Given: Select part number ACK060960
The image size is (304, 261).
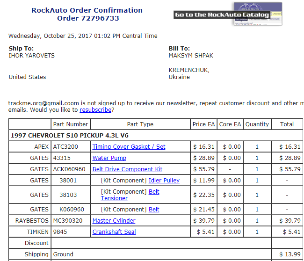Looking at the screenshot, I should click(69, 169).
